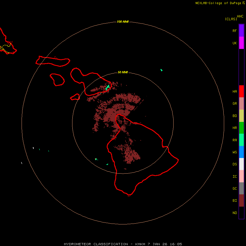Click the UK magenta legend swatch
Viewport: 246px width, 246px height.
[x=241, y=43]
